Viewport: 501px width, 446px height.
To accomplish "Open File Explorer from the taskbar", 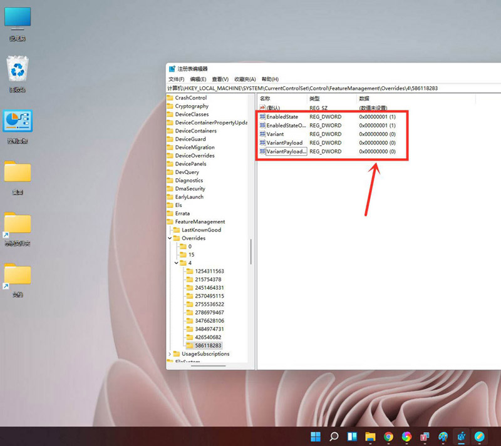I will tap(370, 437).
